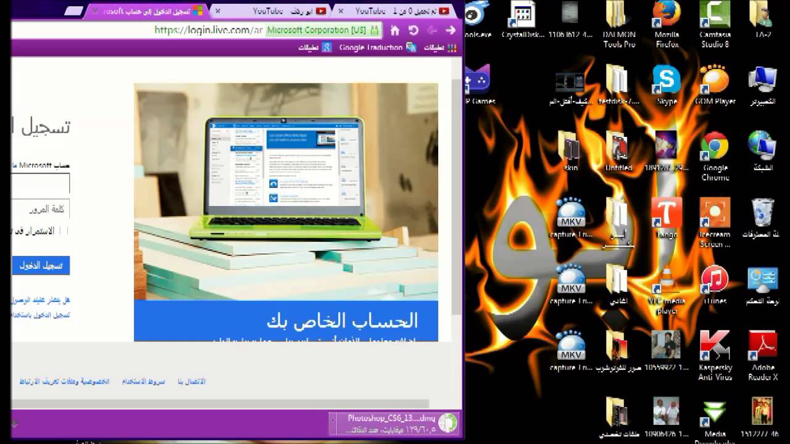Open the sign in with single-use code link
Viewport: 790px width, 444px height.
pyautogui.click(x=41, y=314)
